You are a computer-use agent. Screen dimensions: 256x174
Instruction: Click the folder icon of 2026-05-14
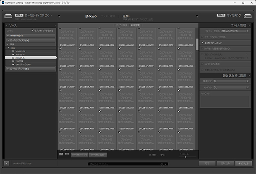click(13, 55)
